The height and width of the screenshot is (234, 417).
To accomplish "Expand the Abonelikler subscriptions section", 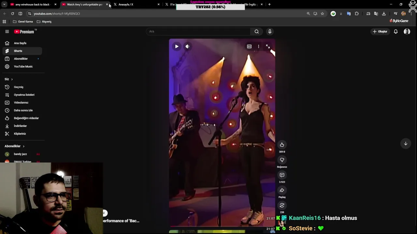I will (14, 146).
